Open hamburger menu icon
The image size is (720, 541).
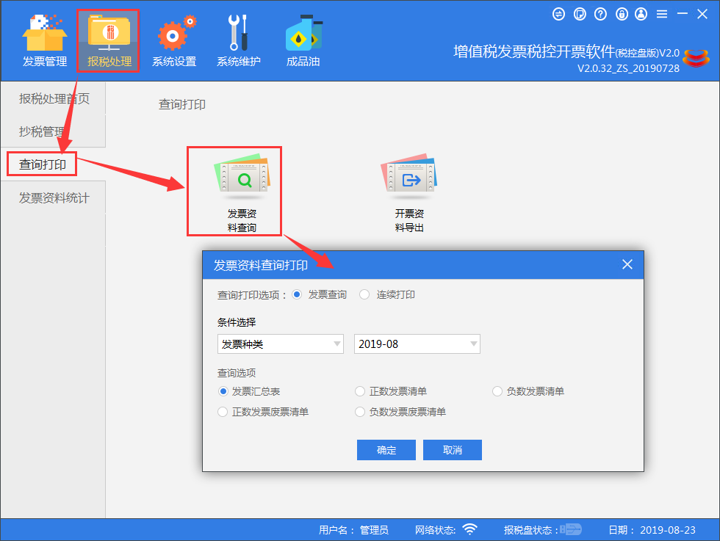pos(662,14)
